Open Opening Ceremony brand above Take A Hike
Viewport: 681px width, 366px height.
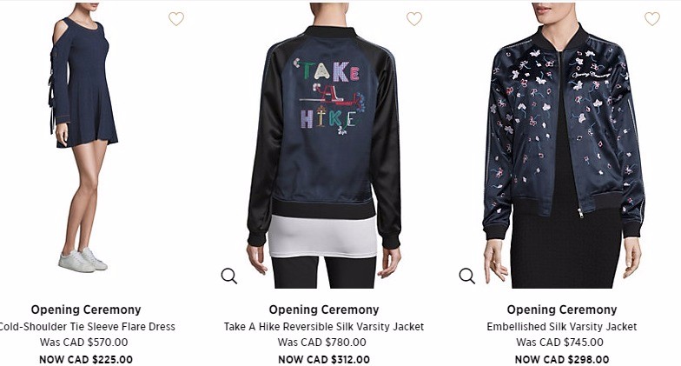click(324, 309)
